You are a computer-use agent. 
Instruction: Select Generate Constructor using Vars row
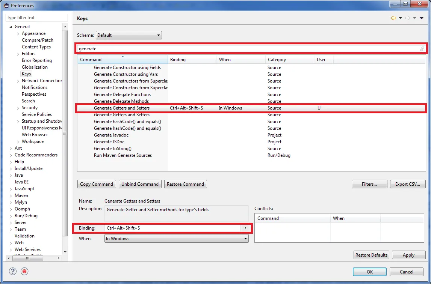coord(251,74)
